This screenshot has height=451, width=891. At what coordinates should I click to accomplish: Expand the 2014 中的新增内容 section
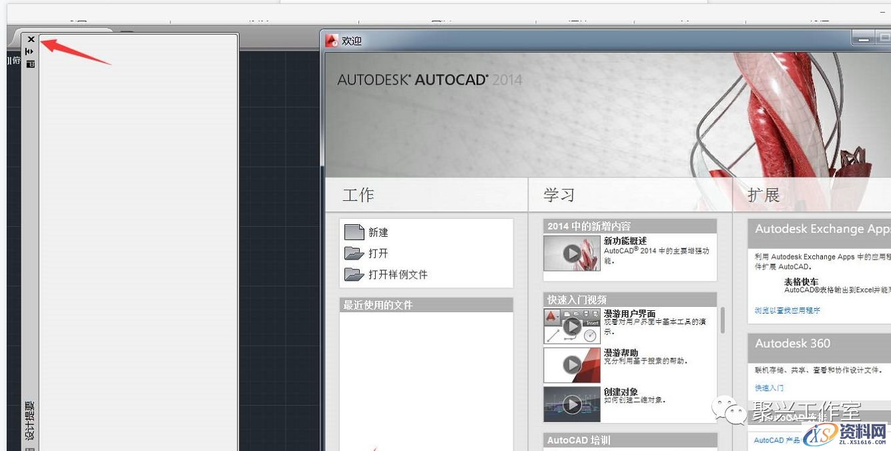[627, 225]
